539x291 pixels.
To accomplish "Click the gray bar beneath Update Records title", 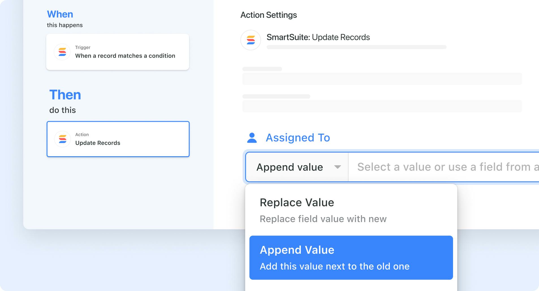I will (x=356, y=47).
